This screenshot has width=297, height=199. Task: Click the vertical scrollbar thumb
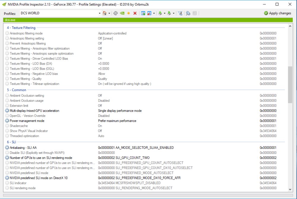click(x=290, y=85)
